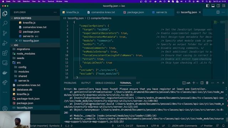
Task: Open Go to Line from Ln 11, Col 27
Action: [125, 126]
